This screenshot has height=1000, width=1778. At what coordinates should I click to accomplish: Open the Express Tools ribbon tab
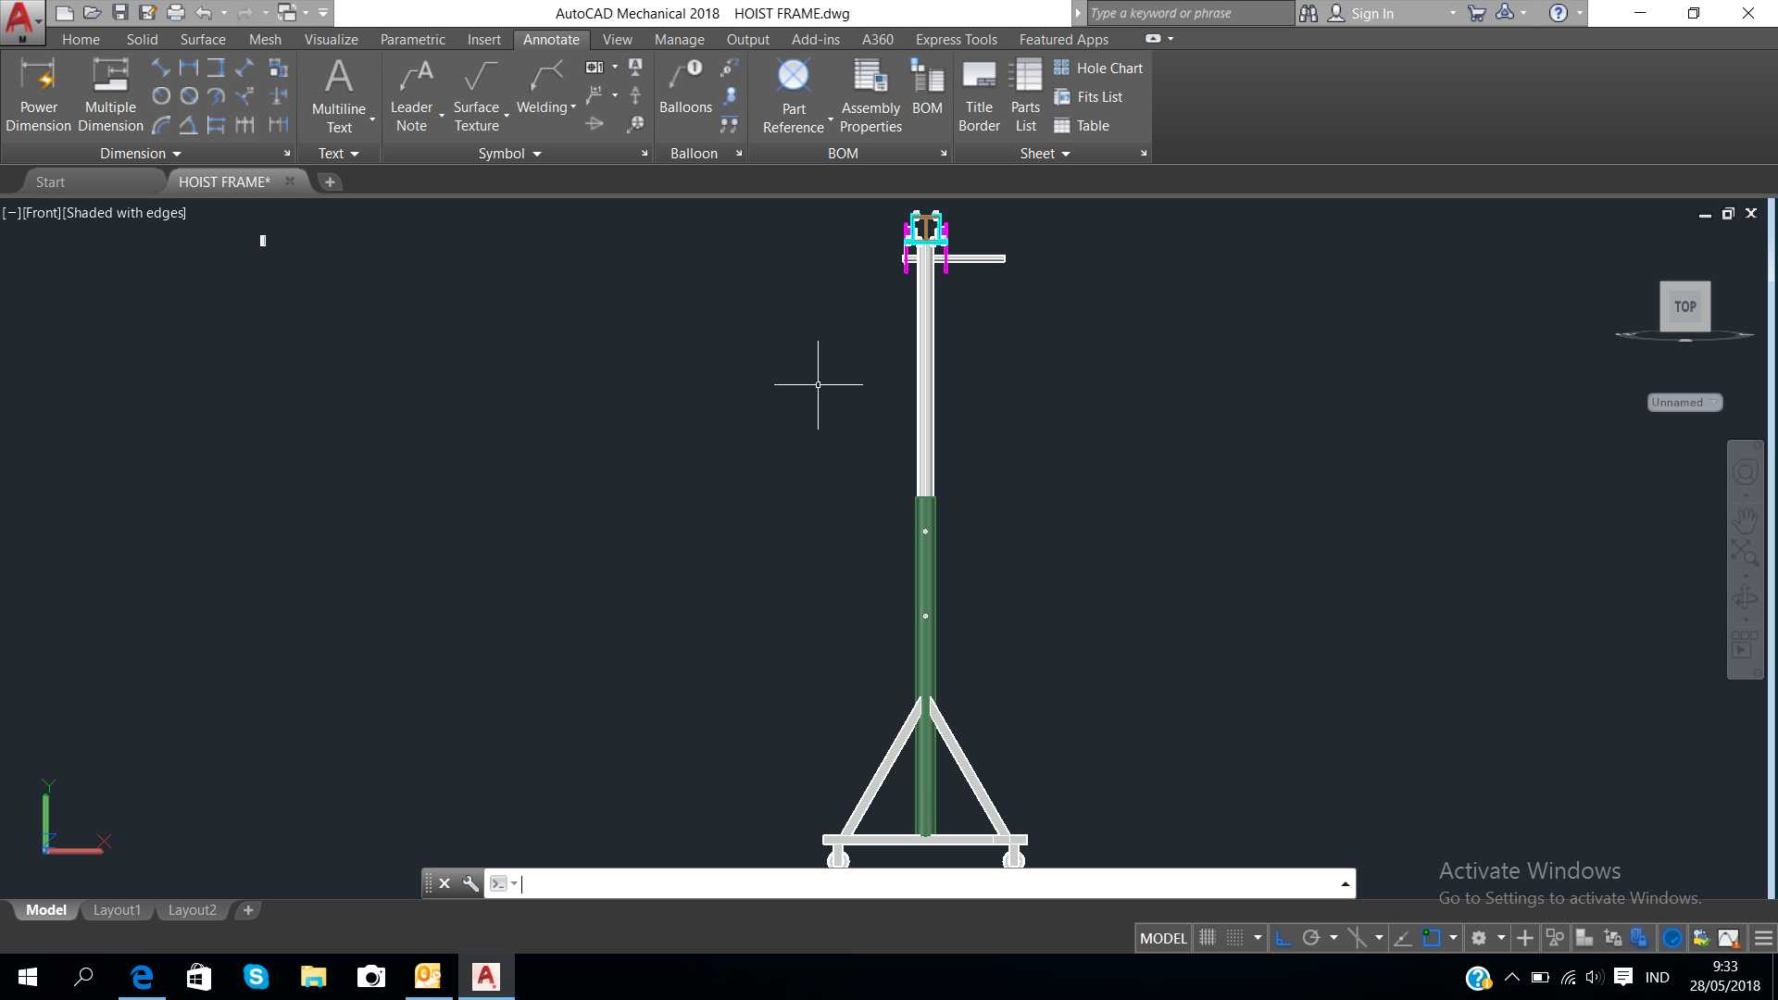pos(957,39)
